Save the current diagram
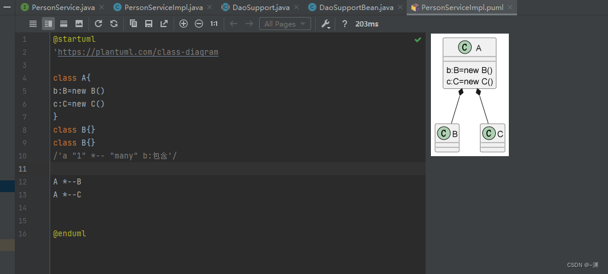 point(149,24)
